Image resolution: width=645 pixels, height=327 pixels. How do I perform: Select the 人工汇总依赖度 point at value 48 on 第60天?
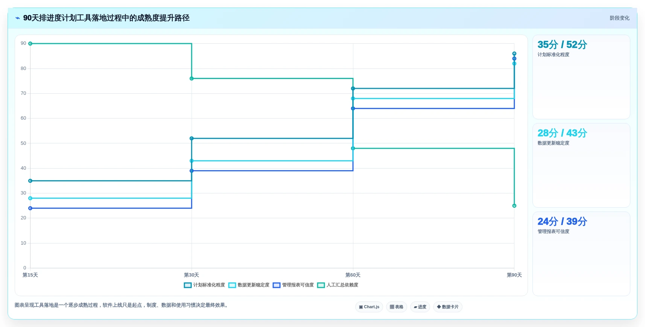pyautogui.click(x=353, y=148)
